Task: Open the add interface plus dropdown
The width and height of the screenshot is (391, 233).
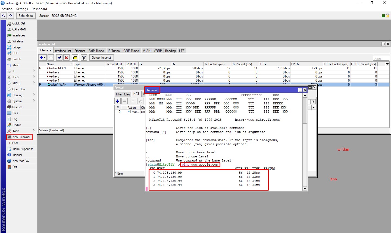Action: (43, 58)
